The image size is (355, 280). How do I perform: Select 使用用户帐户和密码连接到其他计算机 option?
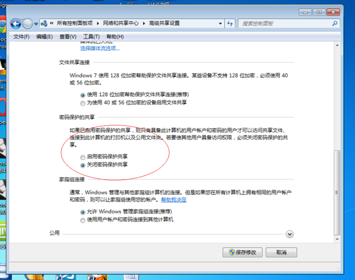tap(83, 220)
